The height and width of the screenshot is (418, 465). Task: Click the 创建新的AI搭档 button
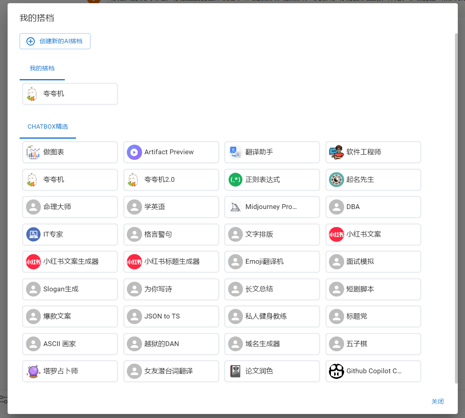55,41
